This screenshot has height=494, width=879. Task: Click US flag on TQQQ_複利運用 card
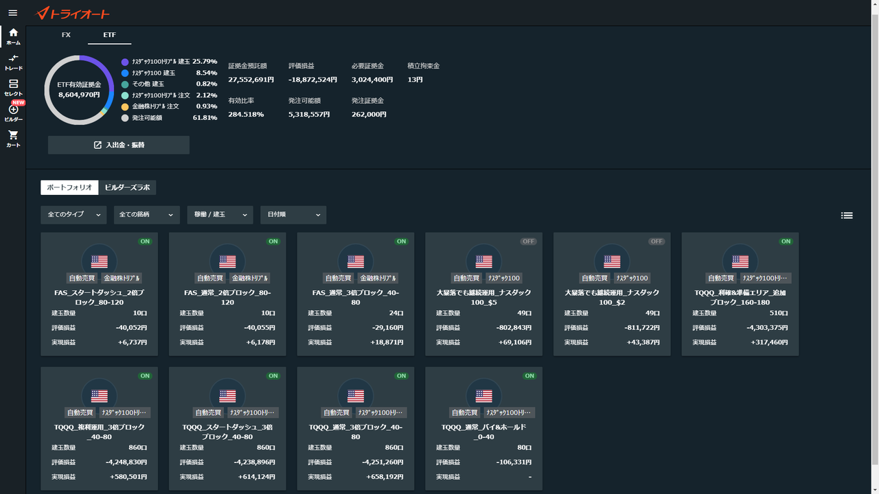pyautogui.click(x=100, y=396)
